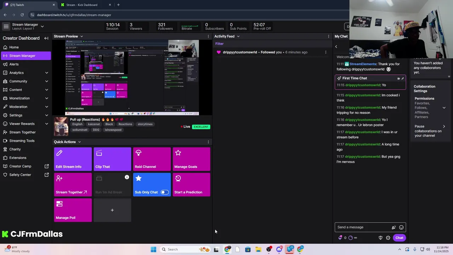Open Alerts page in sidebar
Viewport: 453px width, 255px height.
[x=25, y=64]
